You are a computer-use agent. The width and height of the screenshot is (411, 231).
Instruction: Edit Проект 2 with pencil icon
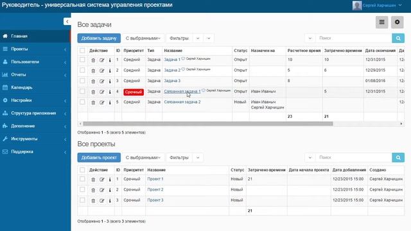(101, 190)
